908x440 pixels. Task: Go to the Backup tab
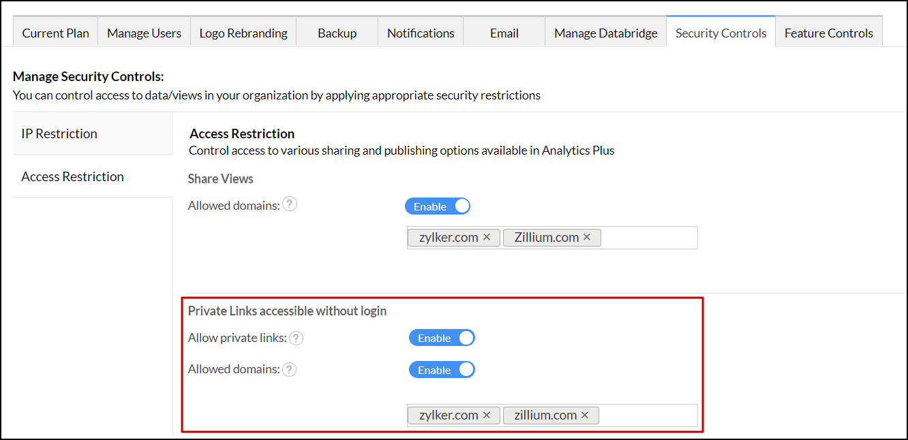(337, 33)
